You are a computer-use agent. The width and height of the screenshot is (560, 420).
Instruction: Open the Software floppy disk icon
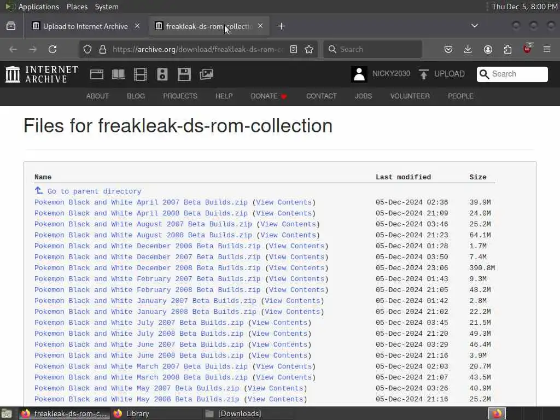click(x=184, y=74)
